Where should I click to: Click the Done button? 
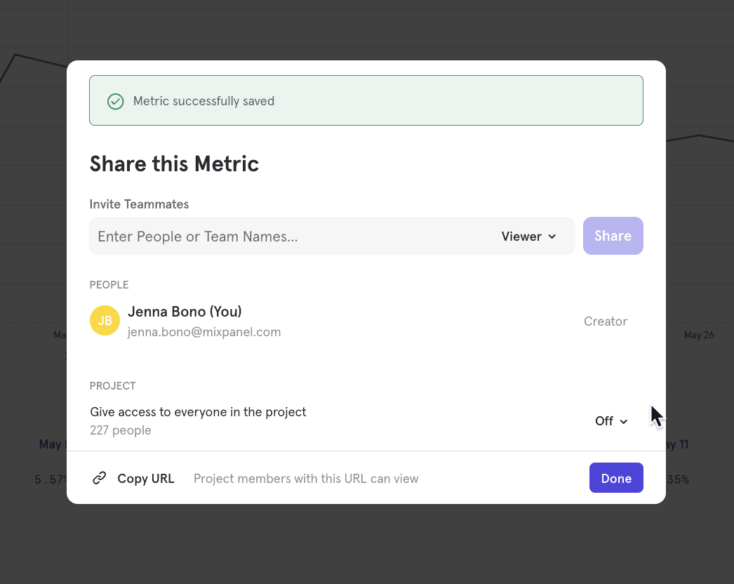point(615,478)
